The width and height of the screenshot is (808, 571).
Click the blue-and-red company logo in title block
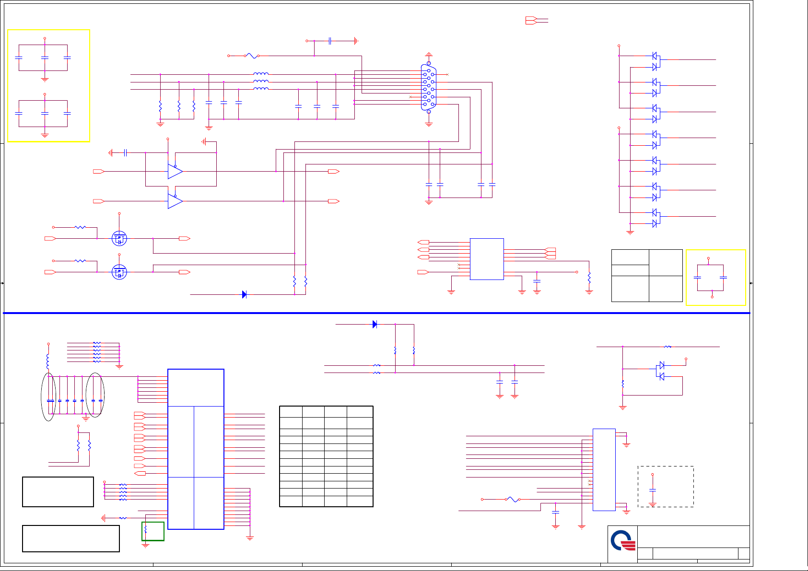(623, 541)
